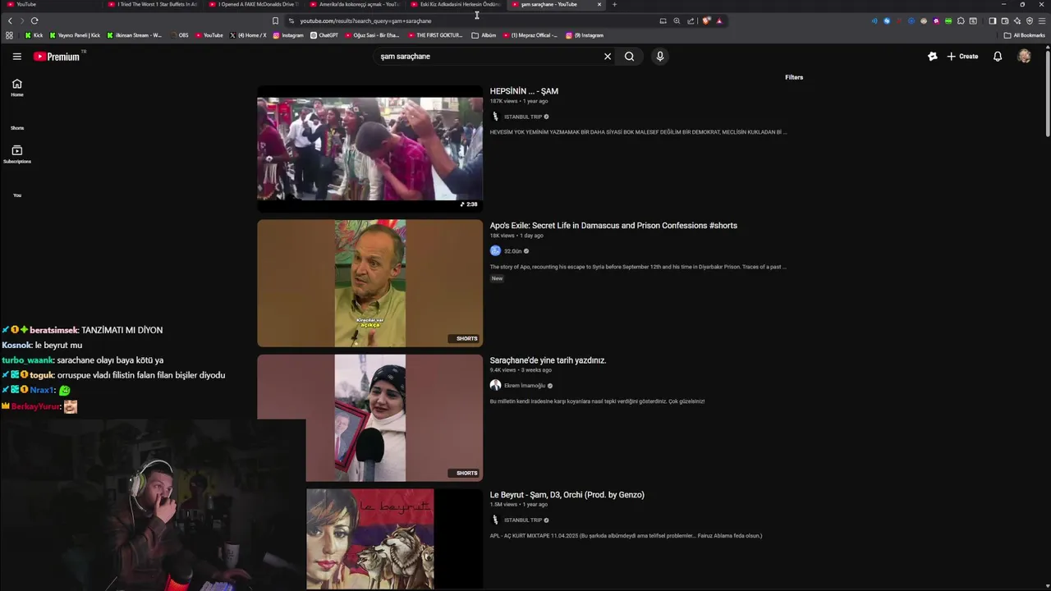The height and width of the screenshot is (591, 1051).
Task: Open site settings icon in address bar
Action: point(291,21)
